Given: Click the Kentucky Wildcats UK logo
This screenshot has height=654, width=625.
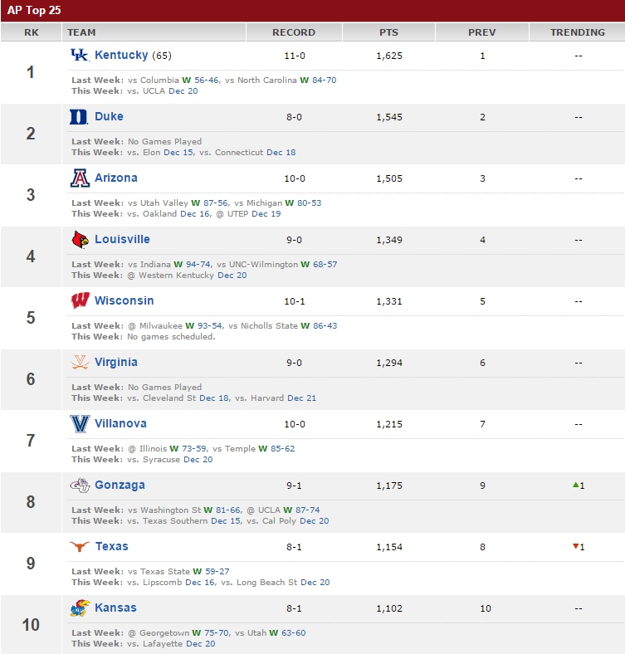Looking at the screenshot, I should pyautogui.click(x=80, y=55).
